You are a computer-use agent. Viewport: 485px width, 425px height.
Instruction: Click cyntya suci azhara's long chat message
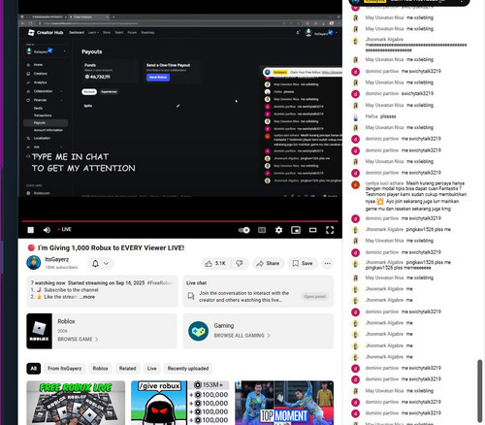click(416, 196)
